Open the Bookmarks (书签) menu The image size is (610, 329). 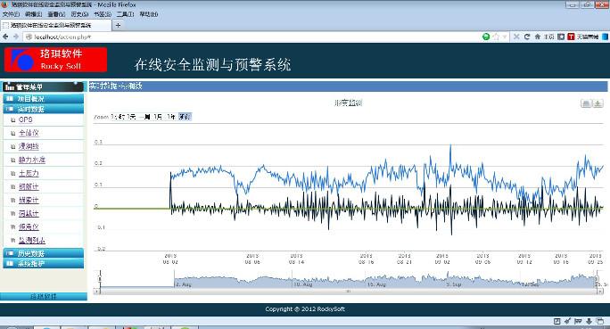103,14
